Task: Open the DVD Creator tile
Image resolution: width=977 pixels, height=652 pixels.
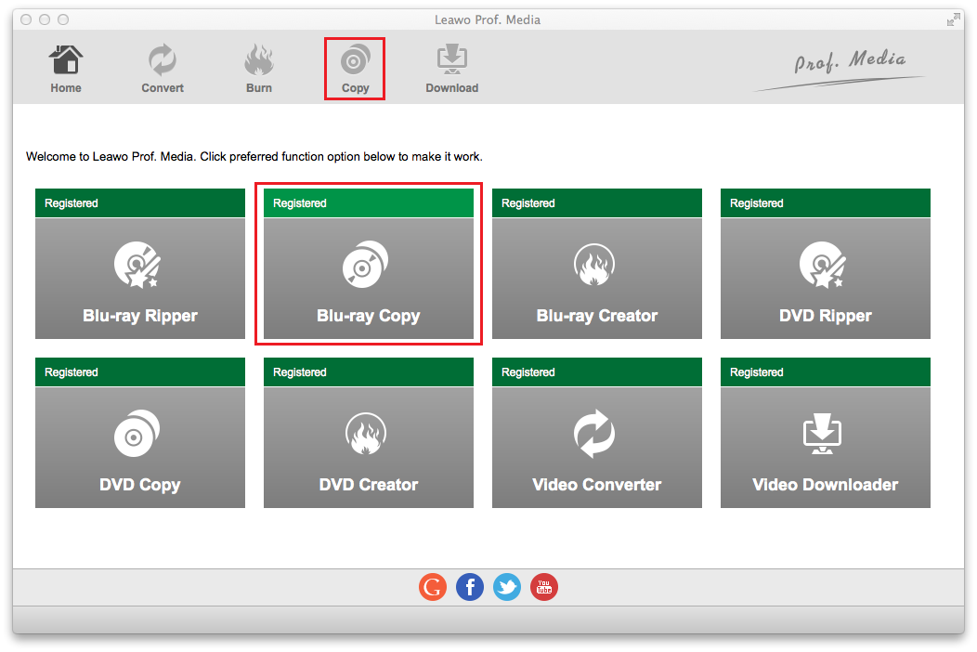Action: 369,448
